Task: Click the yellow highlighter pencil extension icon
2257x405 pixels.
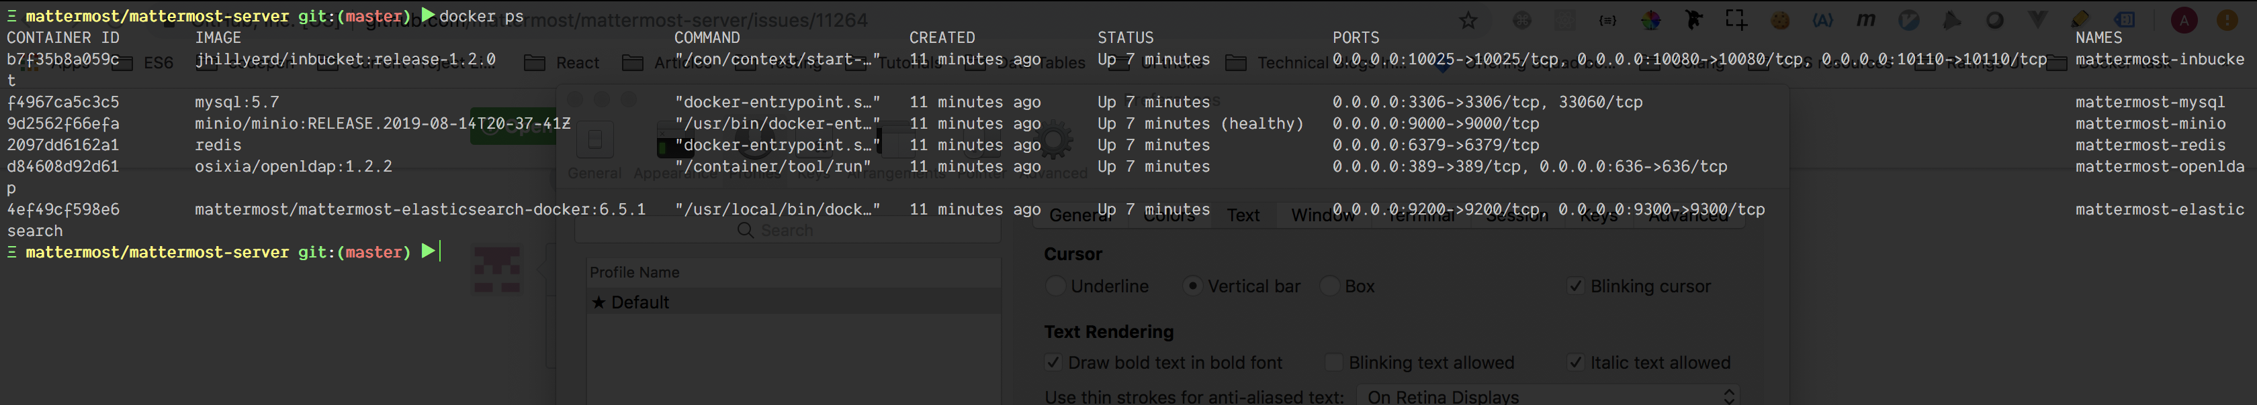Action: (2080, 20)
